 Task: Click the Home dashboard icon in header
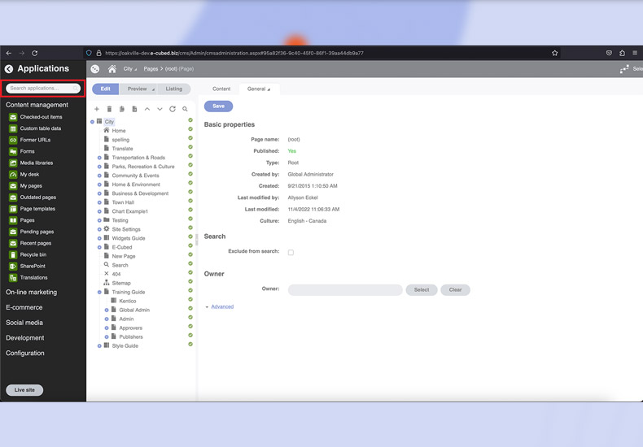pyautogui.click(x=112, y=69)
